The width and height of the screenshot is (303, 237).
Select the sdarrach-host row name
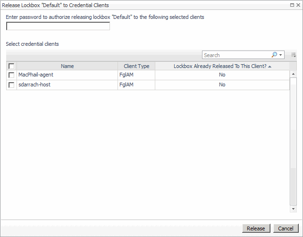pyautogui.click(x=34, y=85)
